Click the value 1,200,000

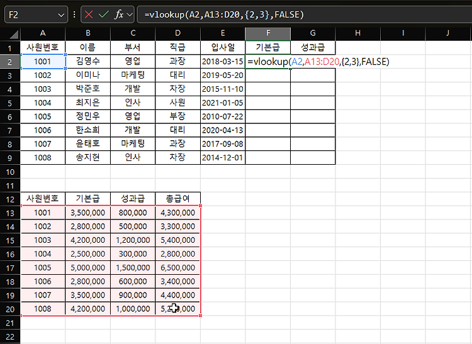coord(133,240)
